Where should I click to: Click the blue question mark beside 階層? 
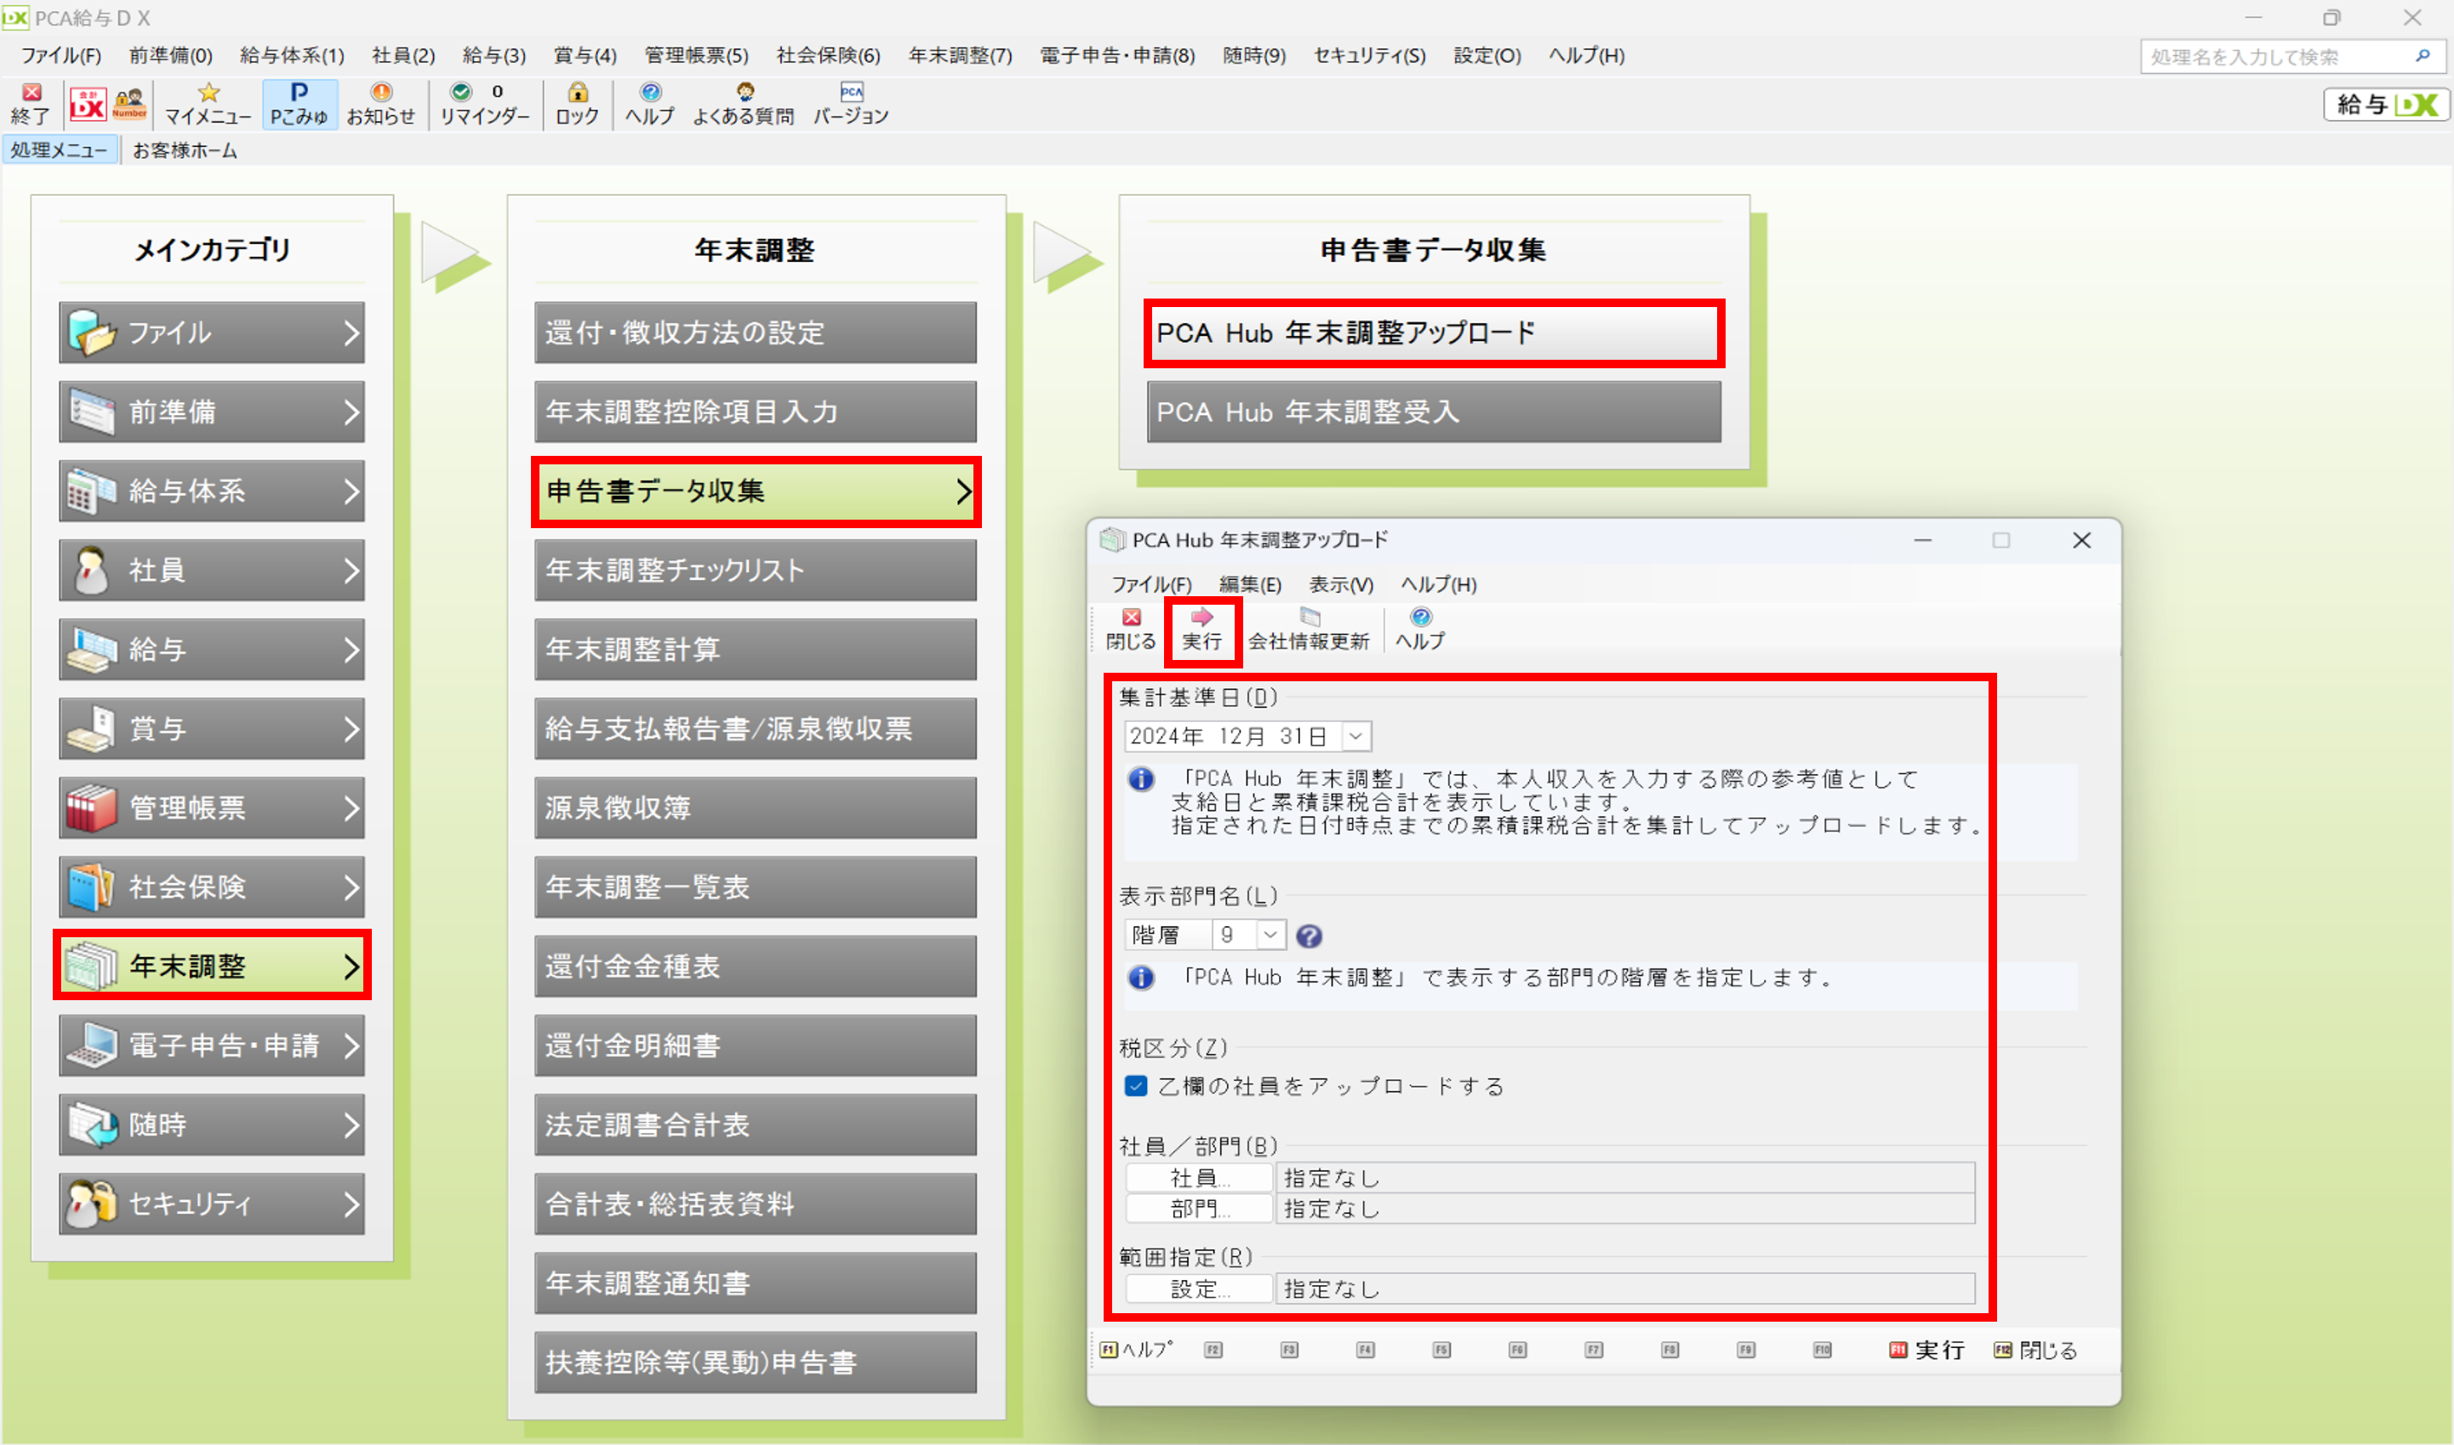point(1309,936)
